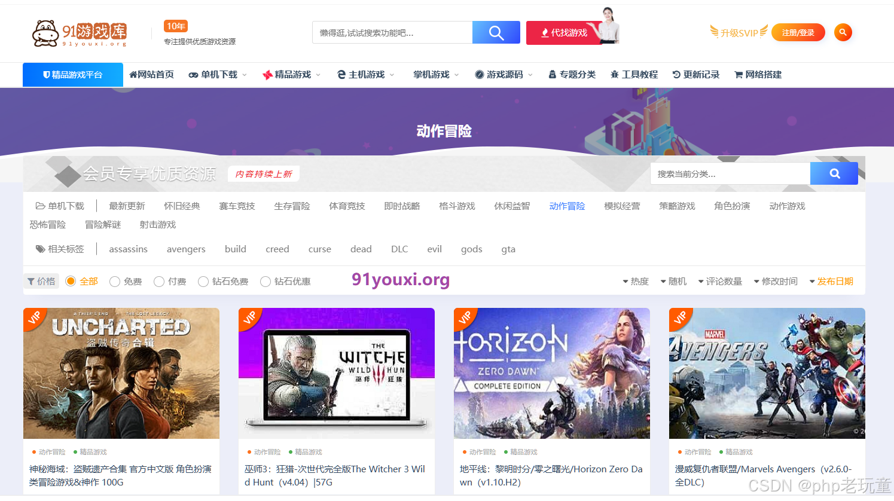Sort by 随机
Image resolution: width=894 pixels, height=501 pixels.
pos(673,281)
